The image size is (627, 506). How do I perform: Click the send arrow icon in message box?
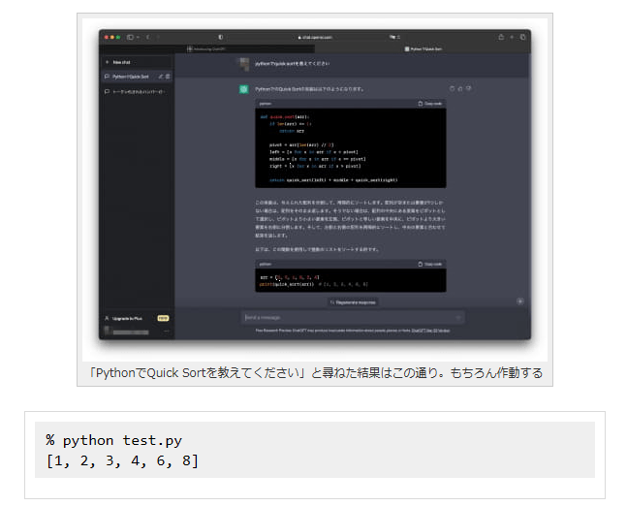[458, 317]
